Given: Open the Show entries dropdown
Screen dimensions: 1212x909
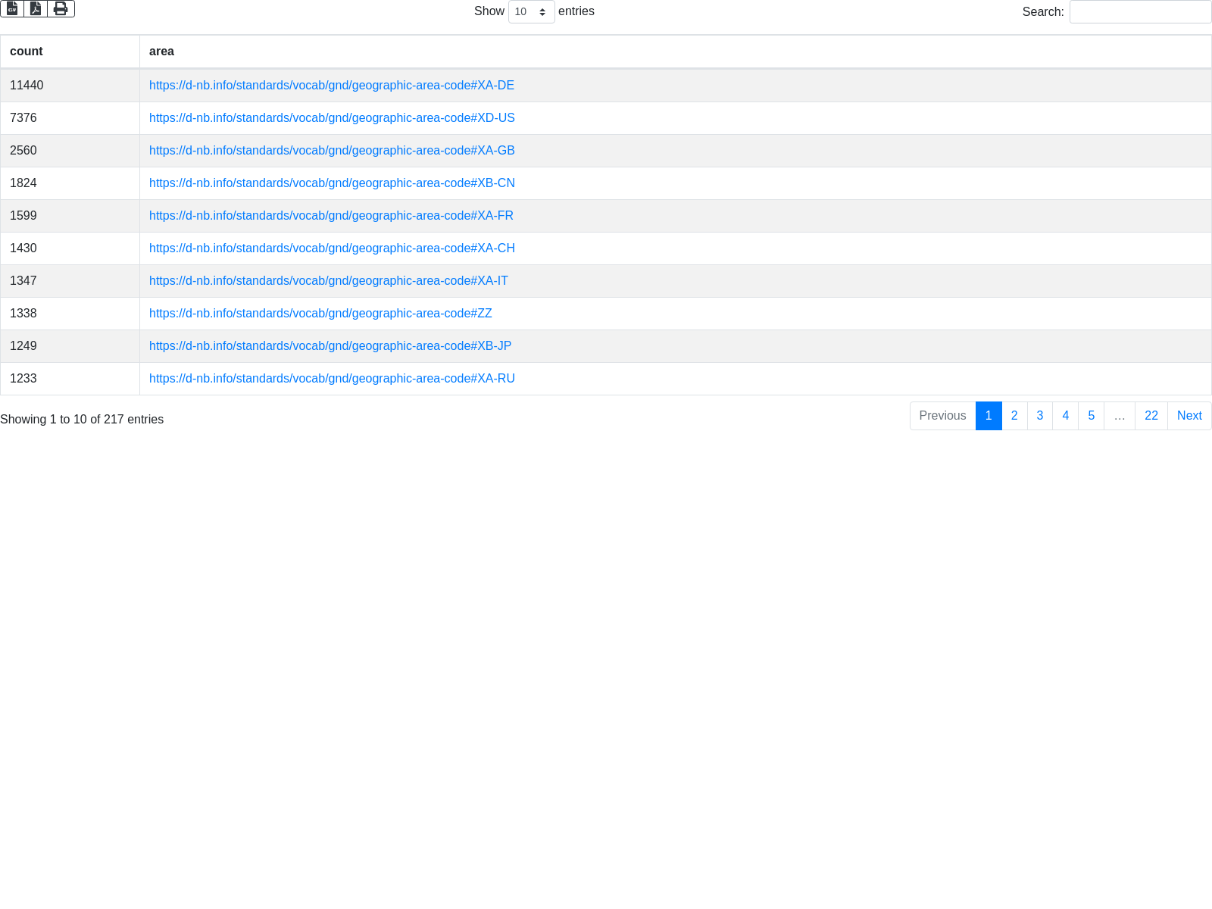Looking at the screenshot, I should [531, 12].
